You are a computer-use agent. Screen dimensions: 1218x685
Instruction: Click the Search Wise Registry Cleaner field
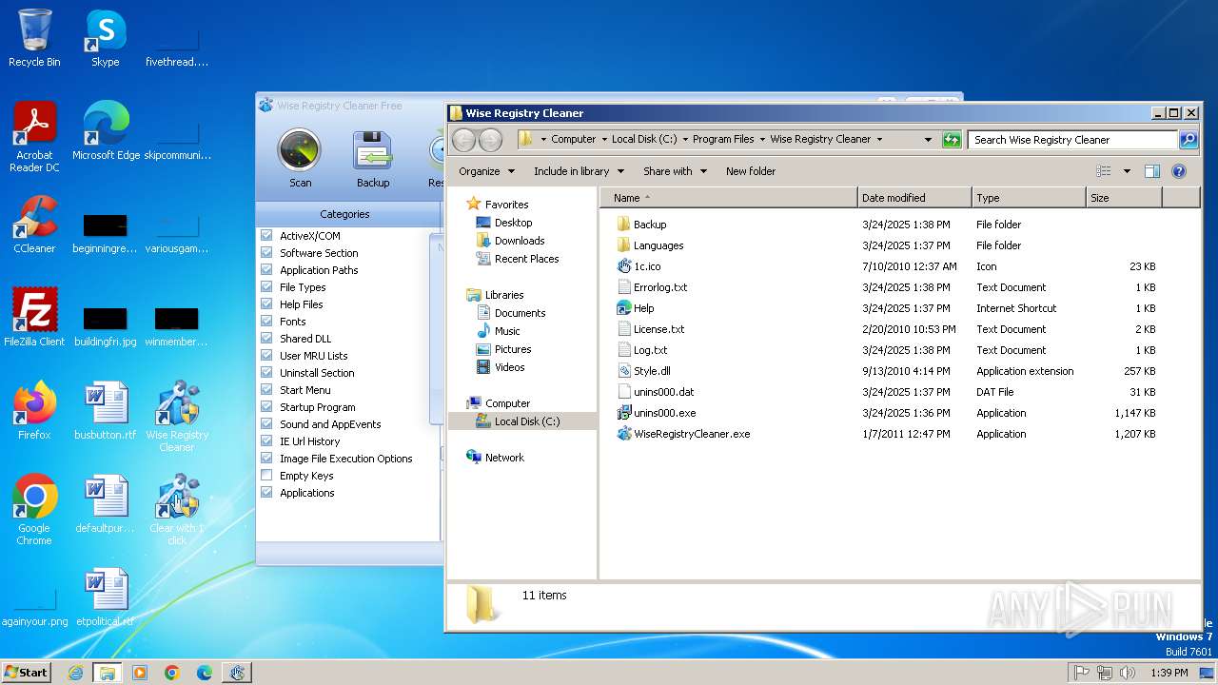1073,140
